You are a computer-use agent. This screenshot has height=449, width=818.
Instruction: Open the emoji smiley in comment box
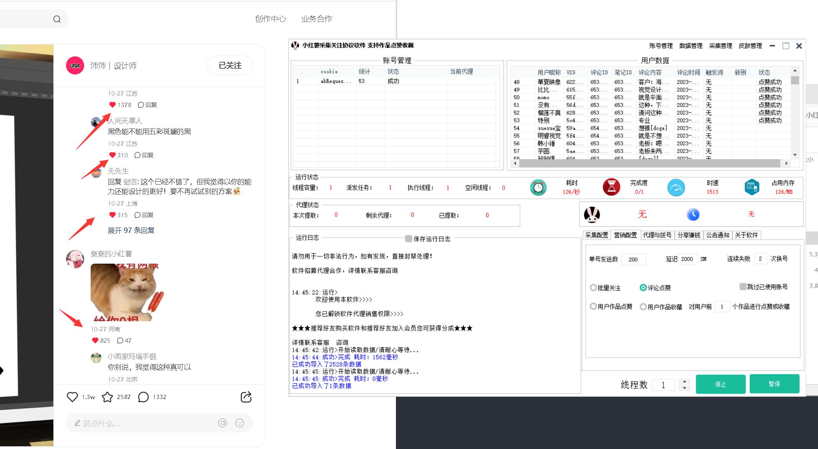[240, 423]
